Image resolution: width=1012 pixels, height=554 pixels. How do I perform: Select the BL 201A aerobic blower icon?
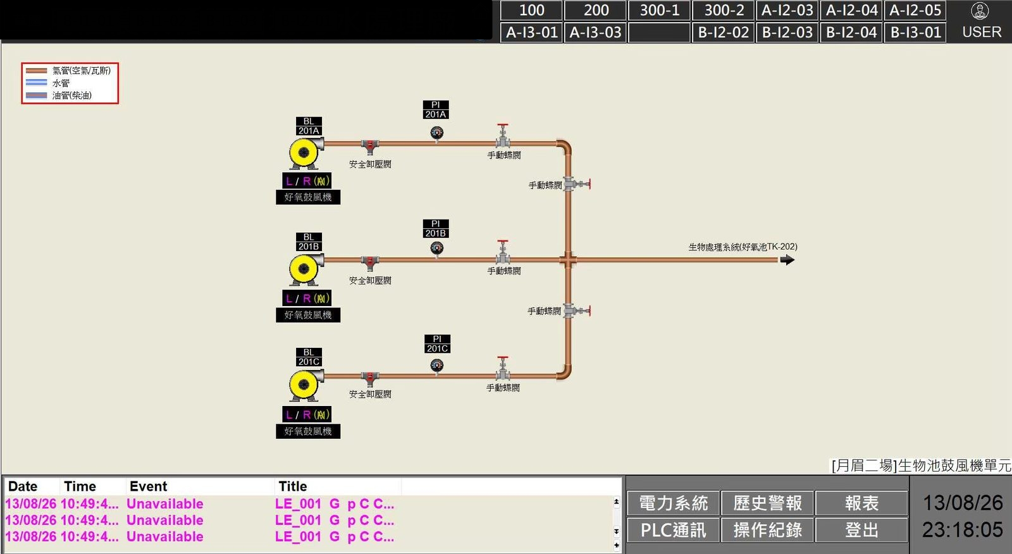coord(306,153)
